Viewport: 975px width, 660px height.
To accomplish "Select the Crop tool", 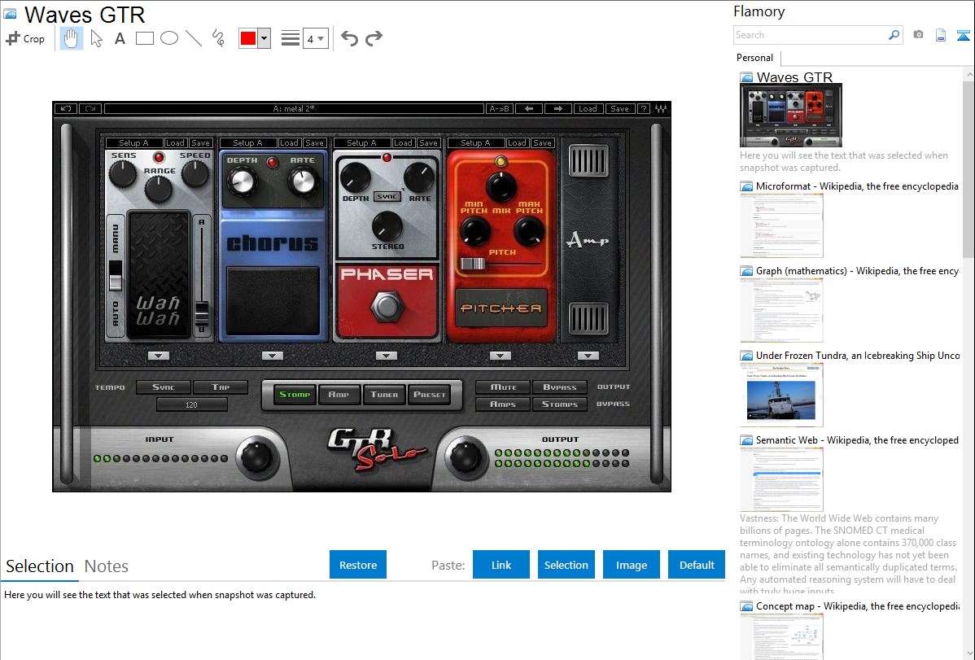I will (x=25, y=38).
